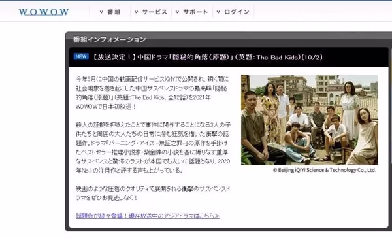Open the サービス menu label
The height and width of the screenshot is (238, 392).
154,12
